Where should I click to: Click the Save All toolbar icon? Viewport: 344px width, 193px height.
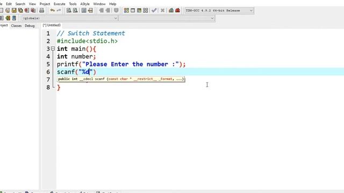(x=20, y=10)
